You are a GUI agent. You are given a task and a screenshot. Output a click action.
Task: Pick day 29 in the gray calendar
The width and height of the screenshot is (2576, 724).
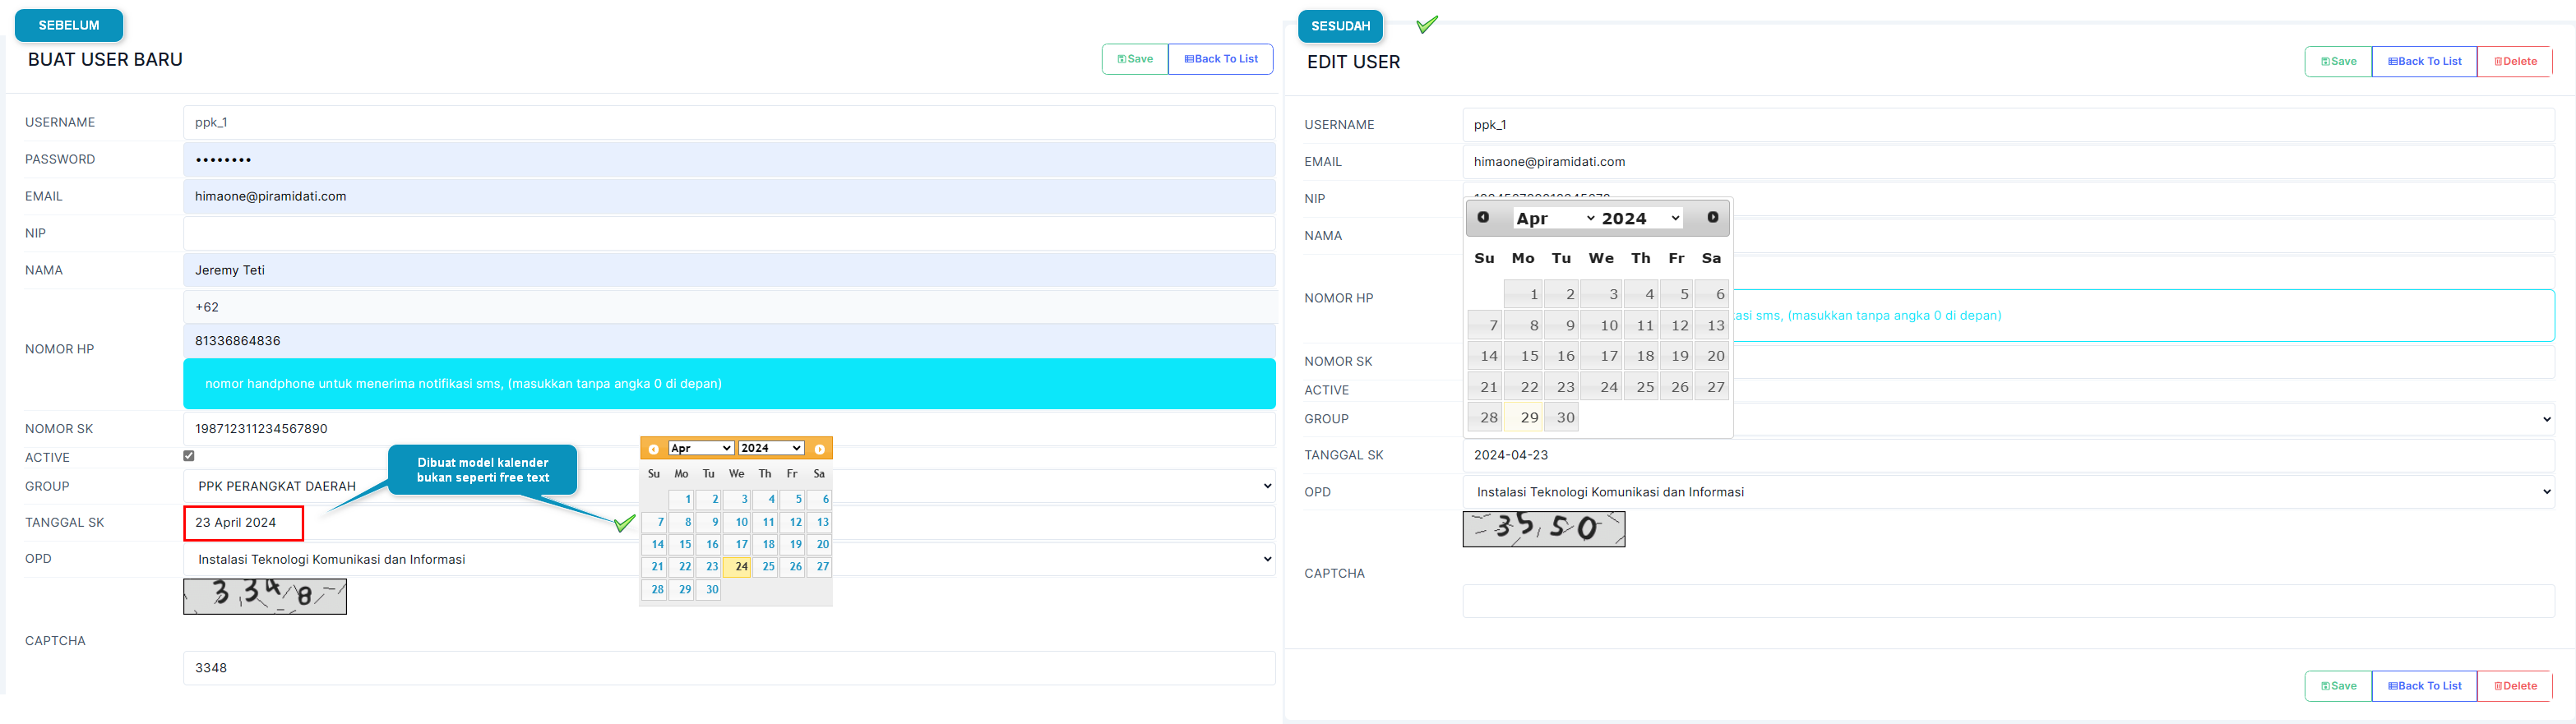click(x=1526, y=418)
